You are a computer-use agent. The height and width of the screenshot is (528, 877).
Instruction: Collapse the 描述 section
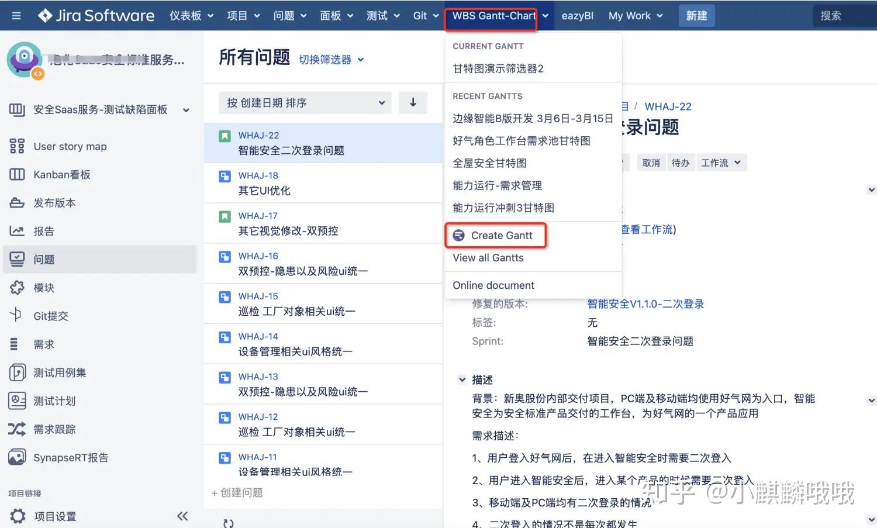(x=462, y=379)
